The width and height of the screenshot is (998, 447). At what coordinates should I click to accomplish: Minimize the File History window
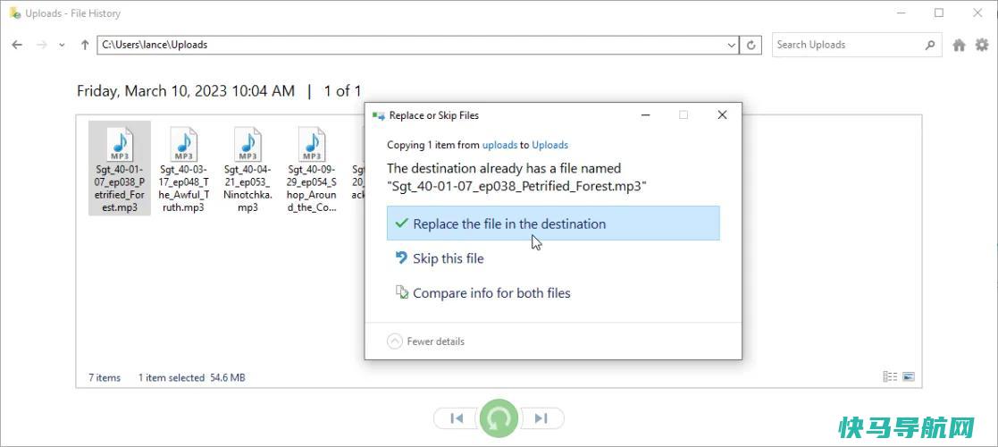[900, 13]
